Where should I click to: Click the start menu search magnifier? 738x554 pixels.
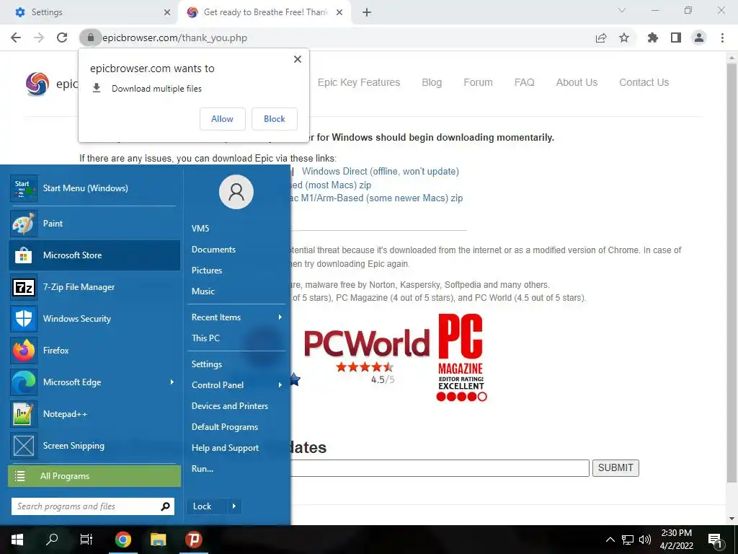(165, 506)
